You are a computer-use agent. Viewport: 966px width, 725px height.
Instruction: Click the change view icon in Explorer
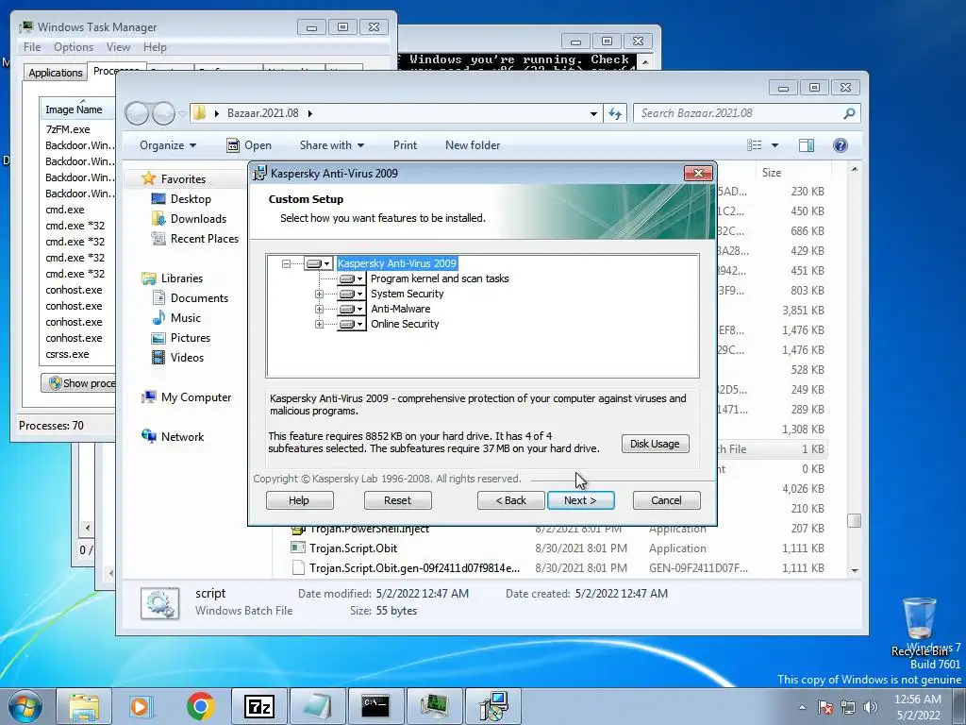(754, 145)
